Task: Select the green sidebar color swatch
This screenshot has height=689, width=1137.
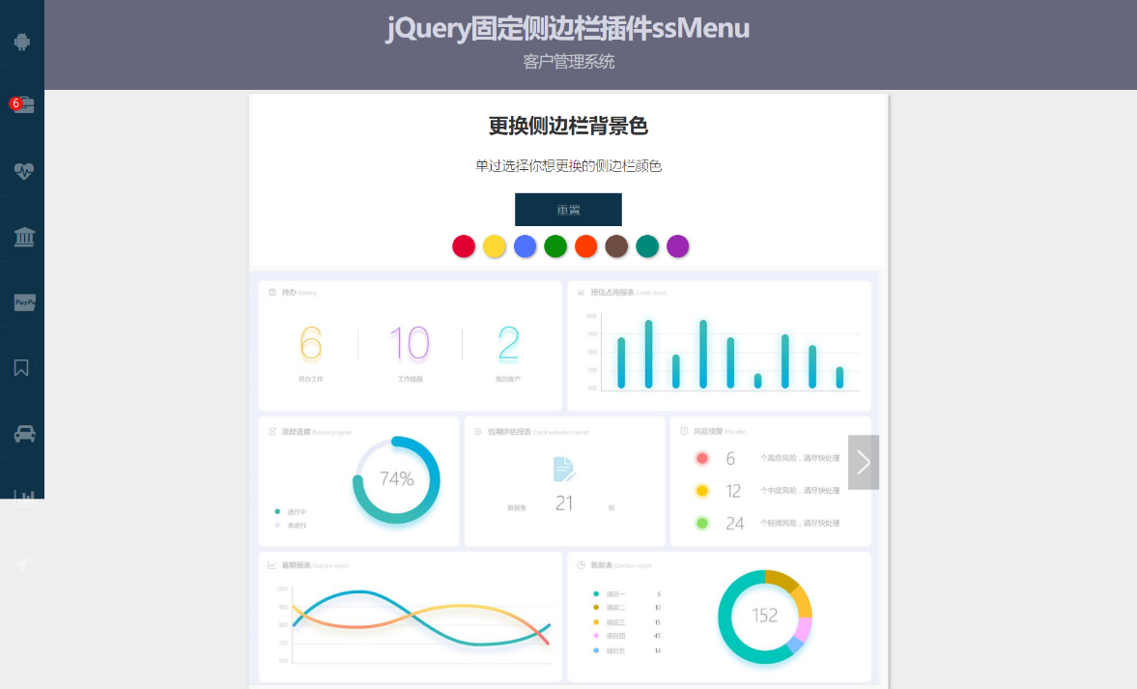Action: coord(555,246)
